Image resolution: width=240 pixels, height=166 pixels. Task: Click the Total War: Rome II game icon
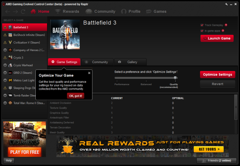tap(10, 103)
